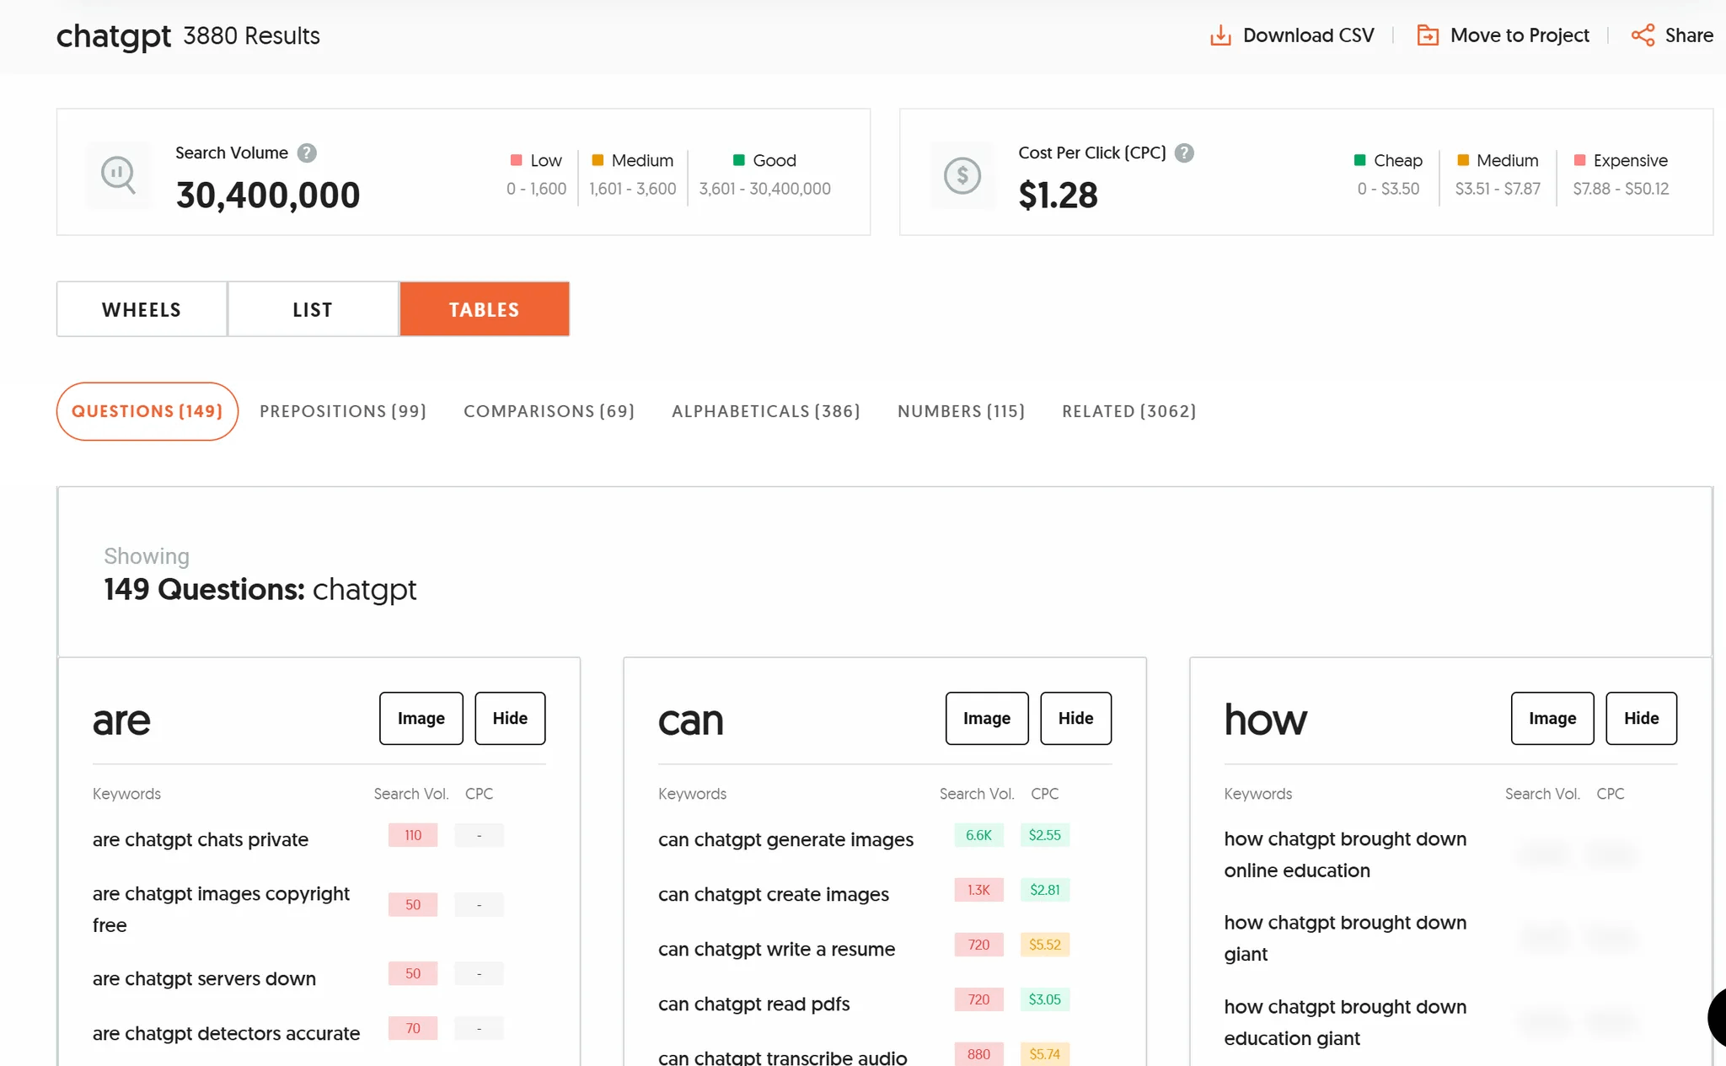The height and width of the screenshot is (1066, 1726).
Task: Click the 'chatgpt' page title
Action: tap(114, 36)
